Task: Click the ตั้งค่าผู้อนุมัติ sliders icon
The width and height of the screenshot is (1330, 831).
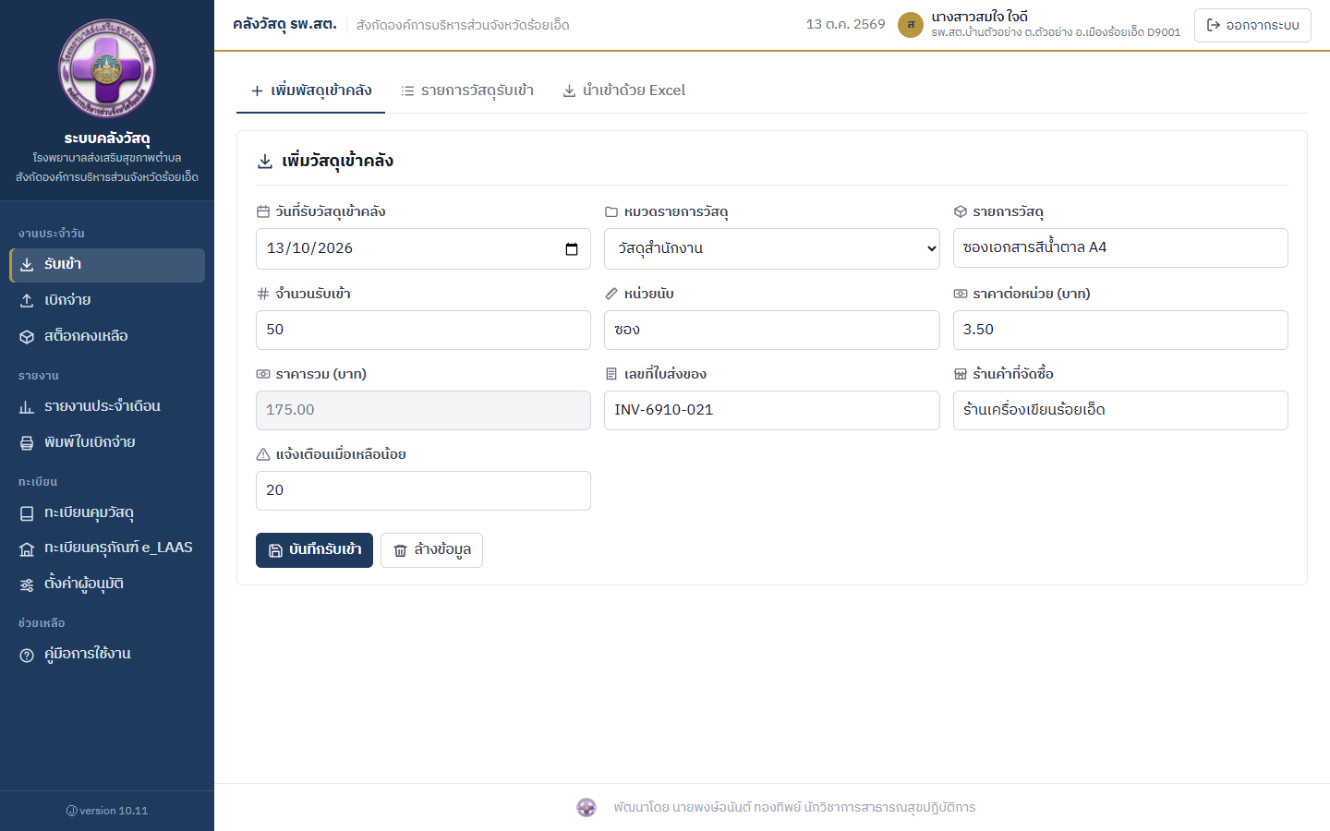Action: click(x=27, y=584)
